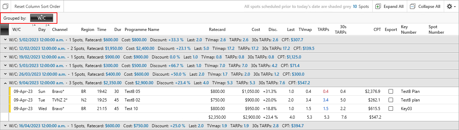Expand the W/C 26/03/2023 group
Viewport: 459px width, 130px height.
(x=5, y=74)
